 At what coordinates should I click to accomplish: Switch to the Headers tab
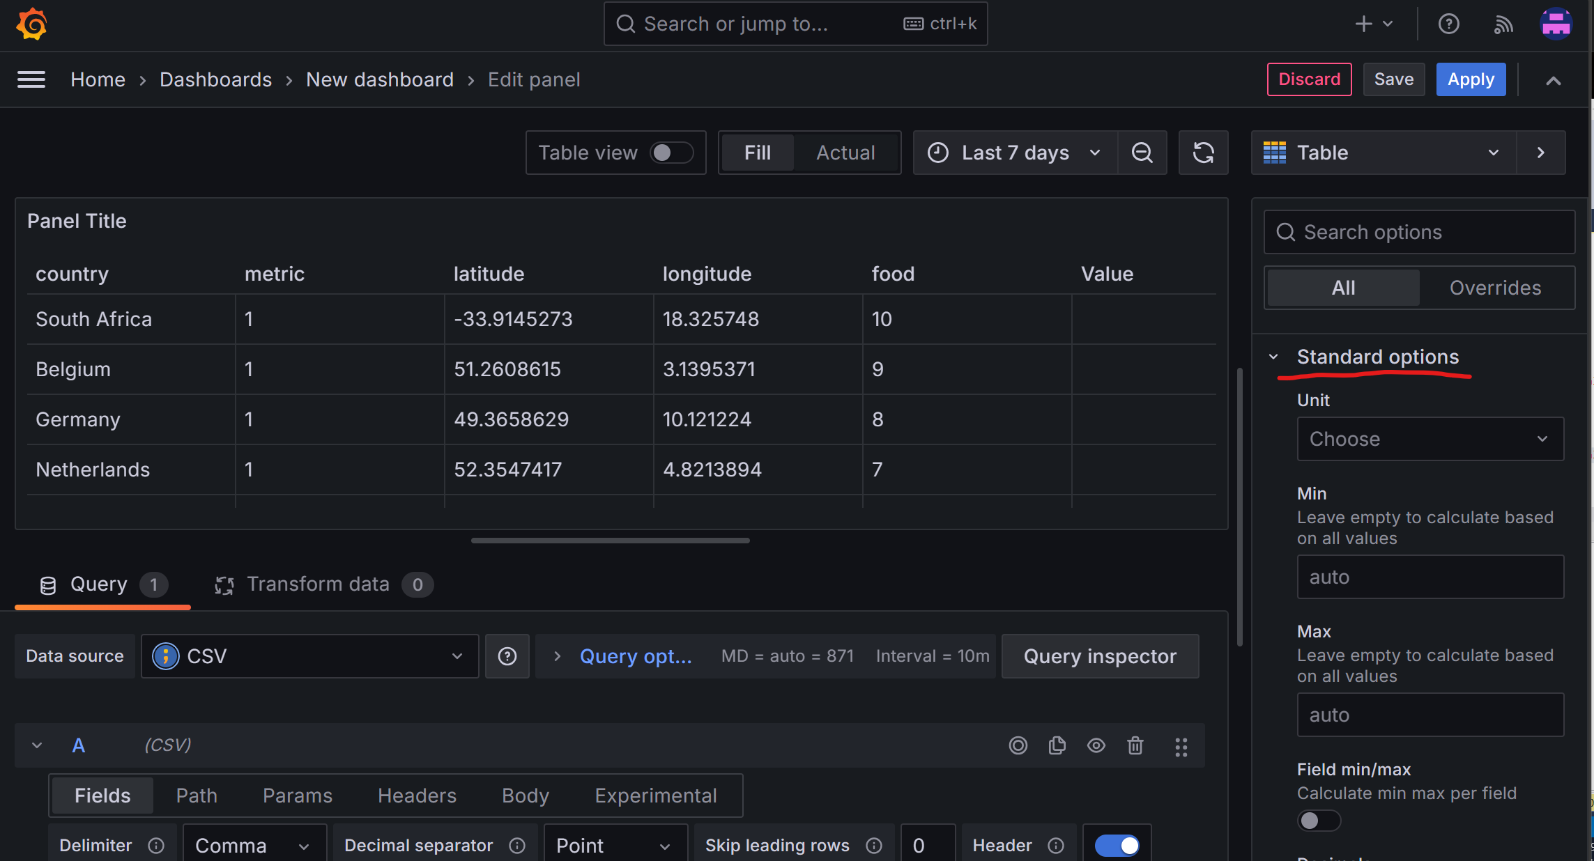pos(417,795)
